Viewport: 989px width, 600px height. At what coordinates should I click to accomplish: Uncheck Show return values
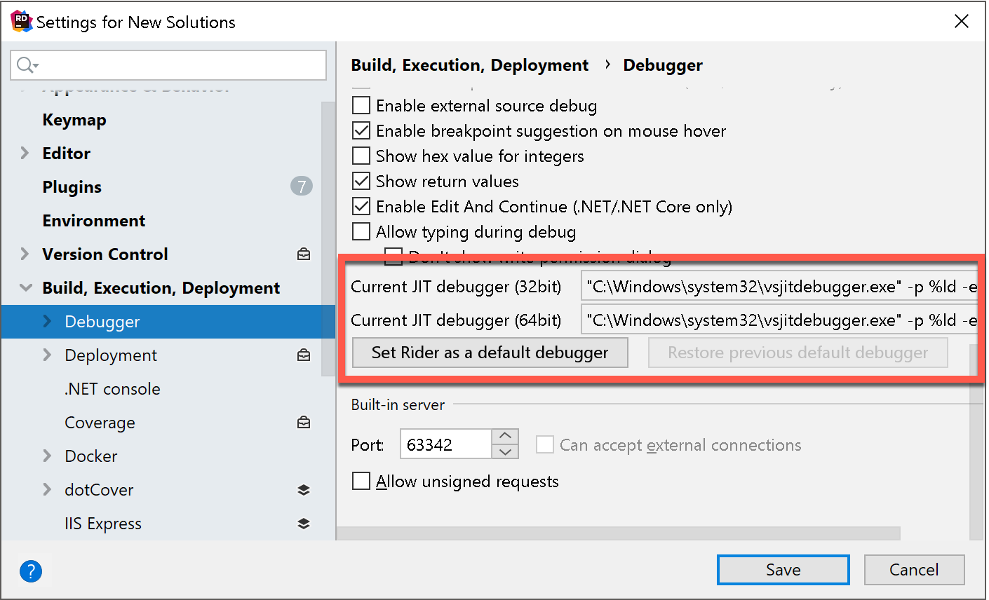click(x=361, y=182)
